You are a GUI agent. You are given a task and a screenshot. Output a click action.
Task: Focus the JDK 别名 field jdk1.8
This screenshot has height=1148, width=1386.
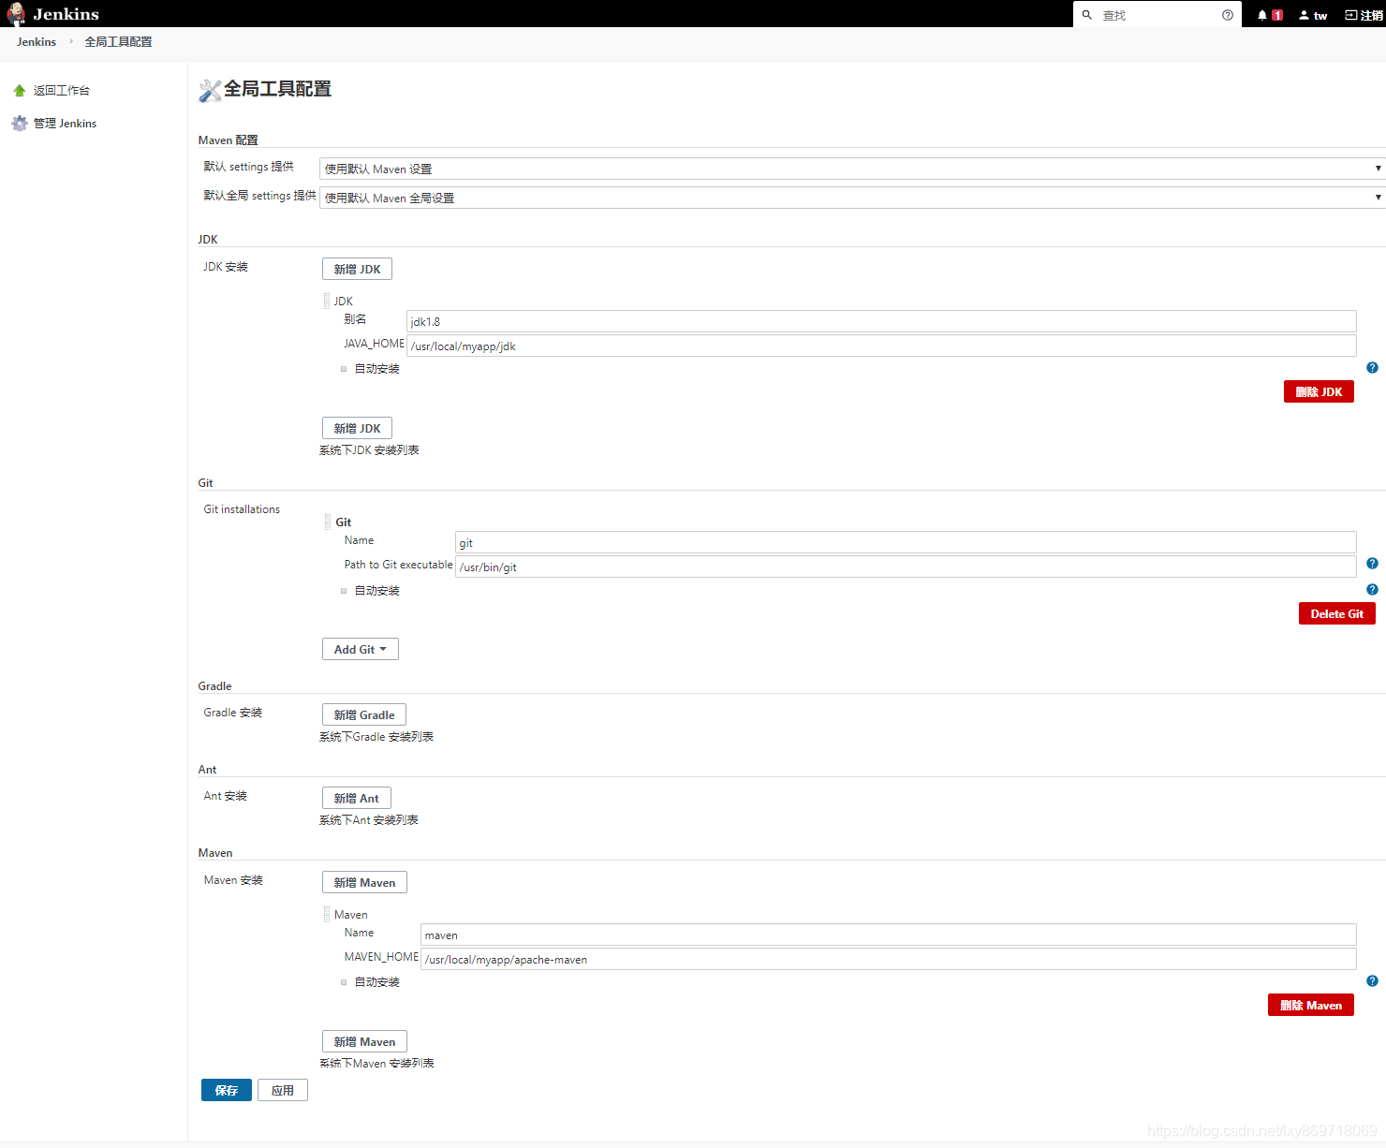pyautogui.click(x=881, y=321)
